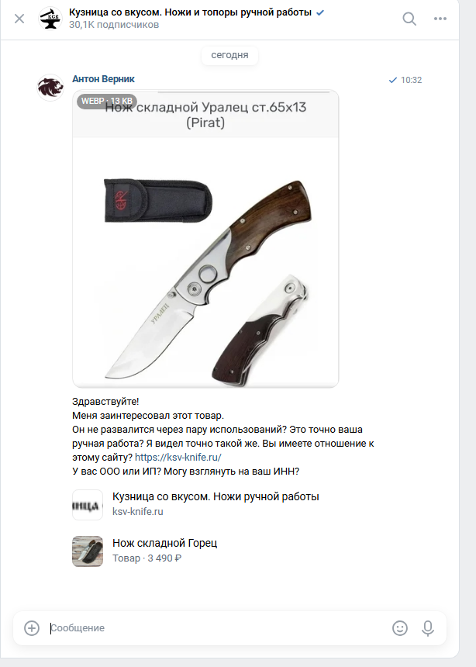Click the plus attachment icon
Screen dimensions: 476x667
coord(32,628)
